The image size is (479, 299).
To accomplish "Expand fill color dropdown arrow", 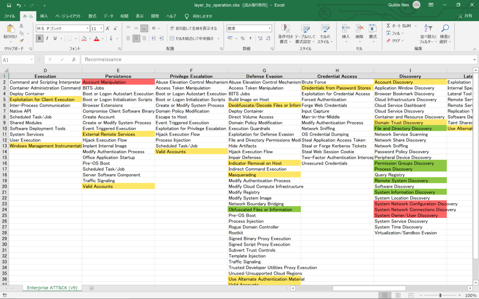I will point(89,38).
